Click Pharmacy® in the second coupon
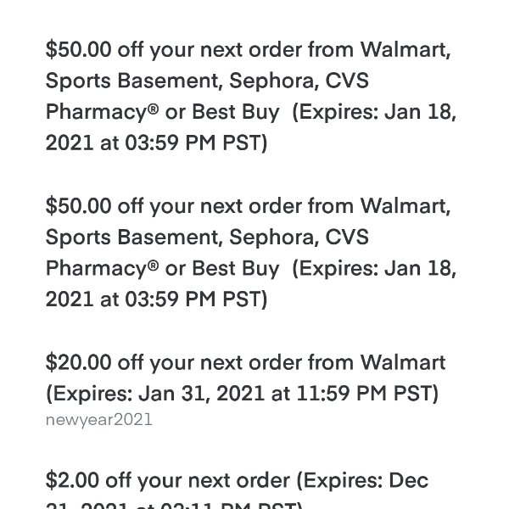Image resolution: width=509 pixels, height=509 pixels. (x=103, y=268)
